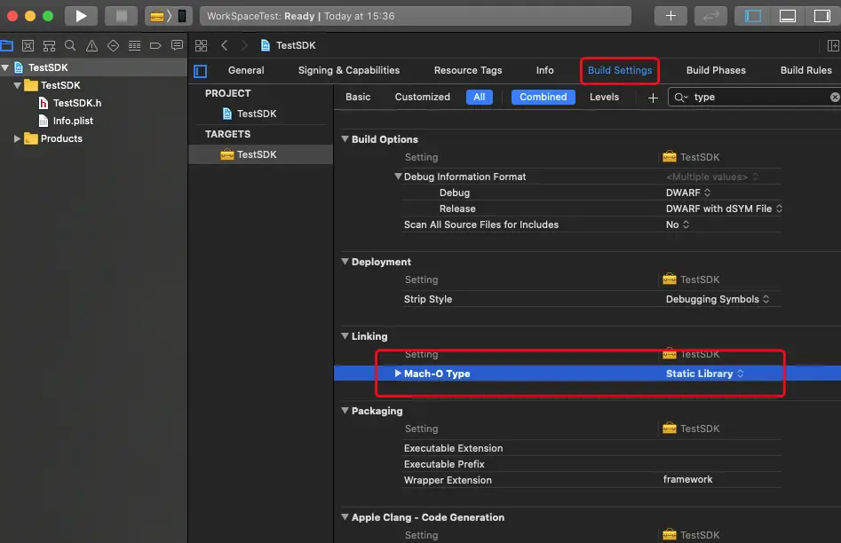Viewport: 841px width, 543px height.
Task: Toggle the debug area panel
Action: (788, 16)
